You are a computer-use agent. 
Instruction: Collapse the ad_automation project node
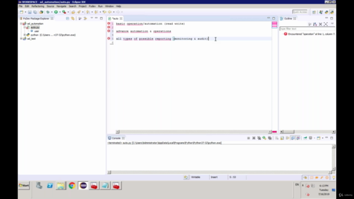pyautogui.click(x=21, y=23)
